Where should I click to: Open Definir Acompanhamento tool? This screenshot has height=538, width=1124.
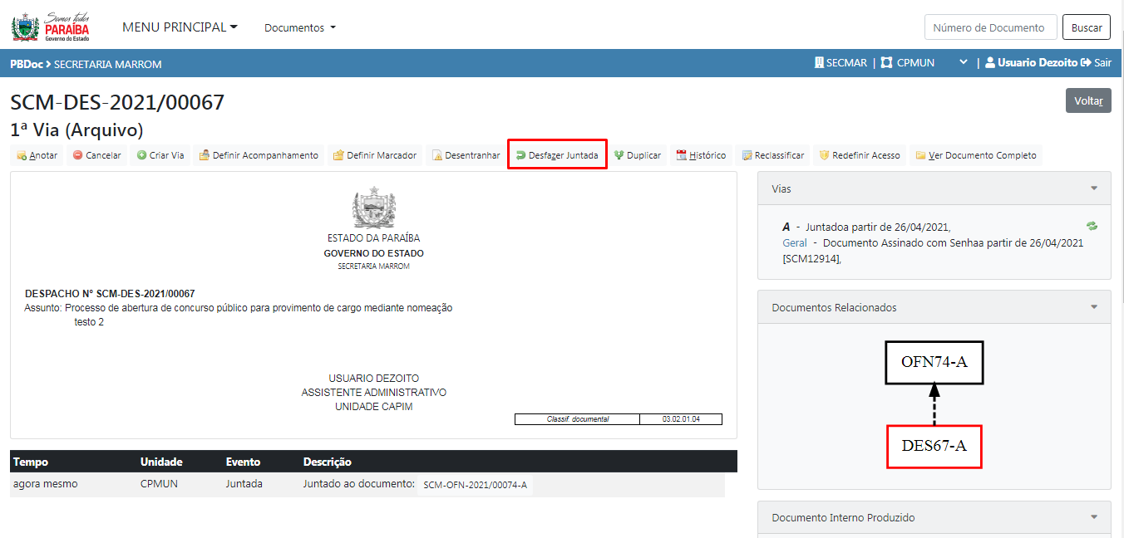(x=205, y=155)
